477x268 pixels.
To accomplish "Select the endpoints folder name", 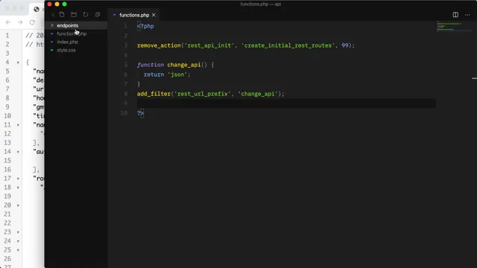I will [x=68, y=25].
